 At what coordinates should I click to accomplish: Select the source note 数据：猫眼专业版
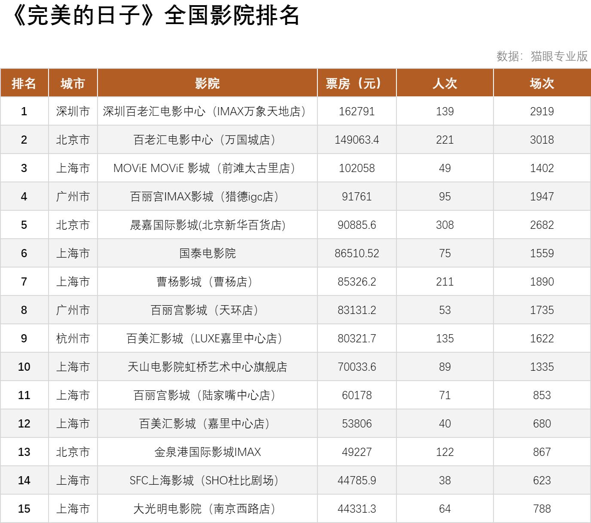[x=542, y=56]
